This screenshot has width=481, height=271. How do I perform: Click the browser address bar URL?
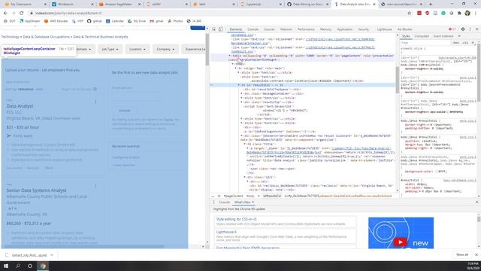pos(68,14)
